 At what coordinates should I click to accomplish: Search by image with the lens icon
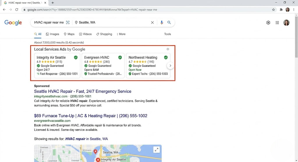(68, 23)
